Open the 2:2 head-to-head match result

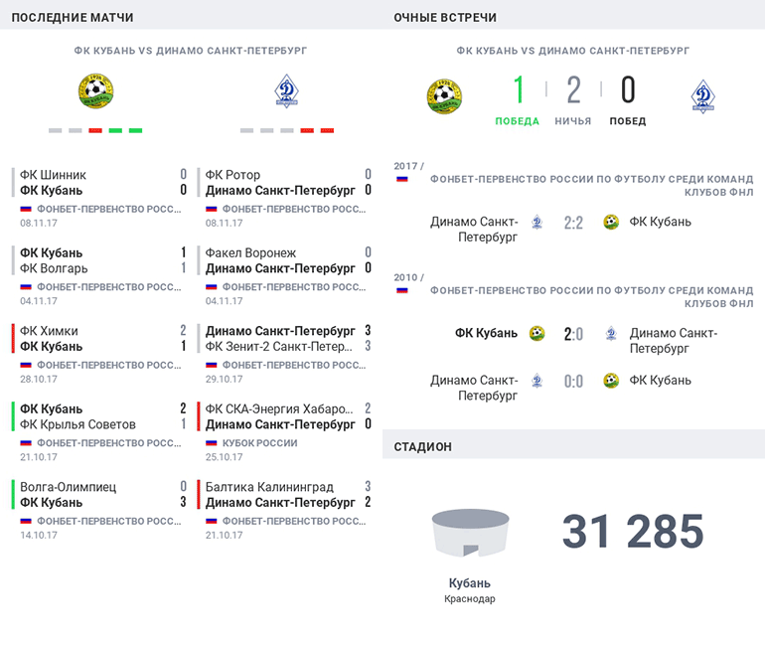point(573,223)
